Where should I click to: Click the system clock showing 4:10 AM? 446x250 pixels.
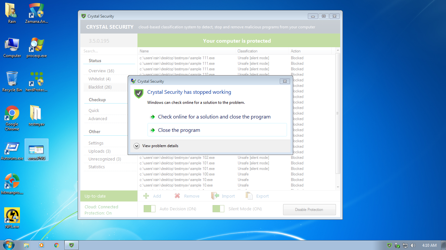pyautogui.click(x=429, y=245)
